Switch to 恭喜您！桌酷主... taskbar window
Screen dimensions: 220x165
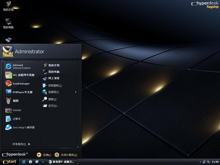click(62, 162)
